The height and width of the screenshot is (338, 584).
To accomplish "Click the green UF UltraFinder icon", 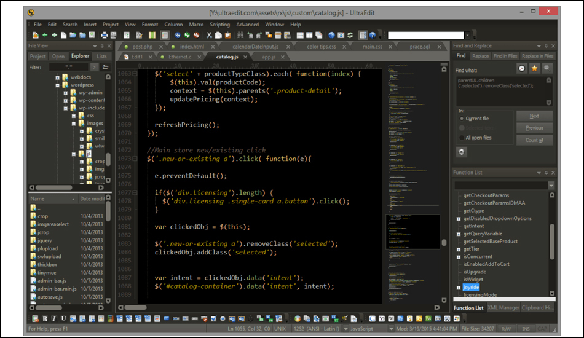I will [187, 35].
